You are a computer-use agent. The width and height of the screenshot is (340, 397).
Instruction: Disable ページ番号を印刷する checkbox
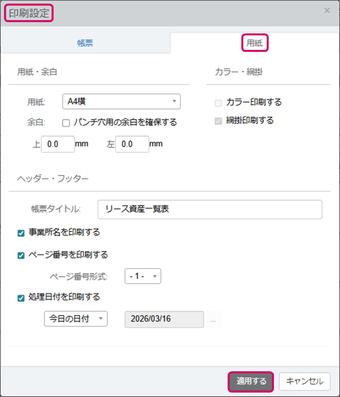[x=21, y=255]
